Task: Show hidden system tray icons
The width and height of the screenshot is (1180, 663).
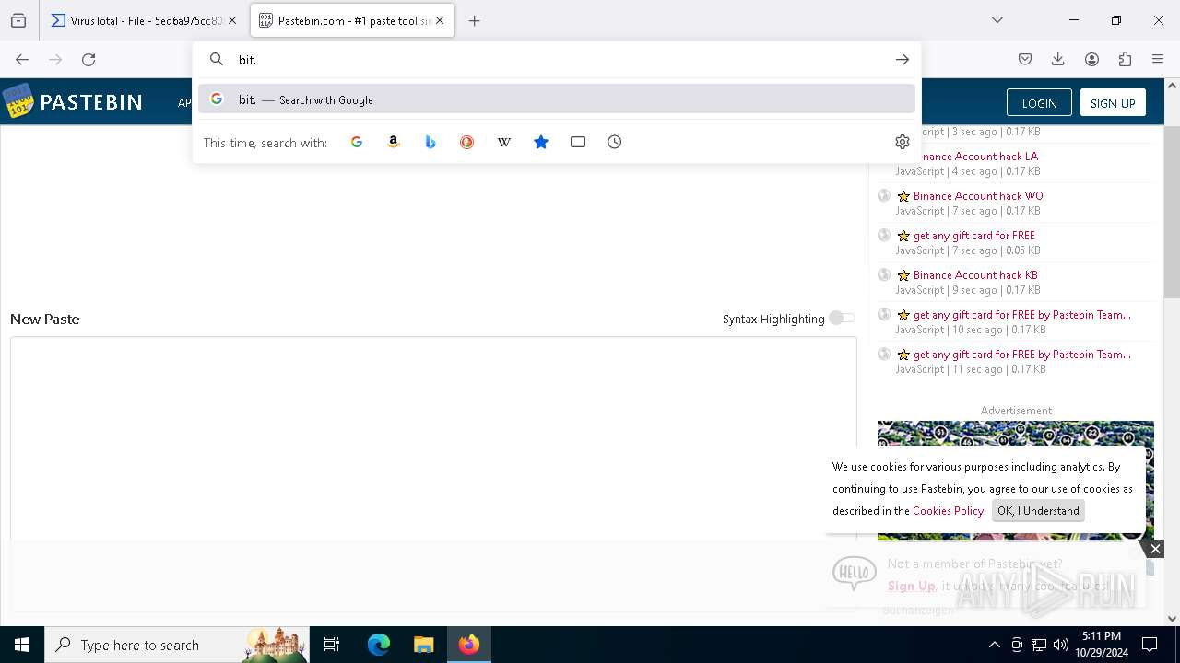Action: (x=994, y=645)
